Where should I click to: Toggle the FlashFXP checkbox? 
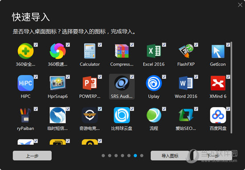click(196, 45)
